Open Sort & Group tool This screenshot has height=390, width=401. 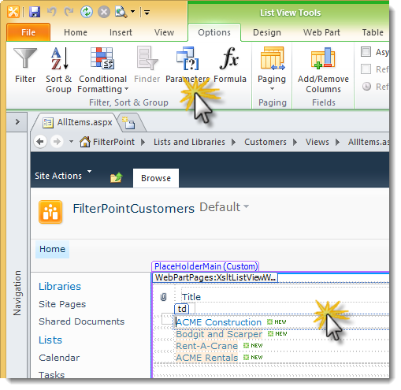click(x=58, y=69)
